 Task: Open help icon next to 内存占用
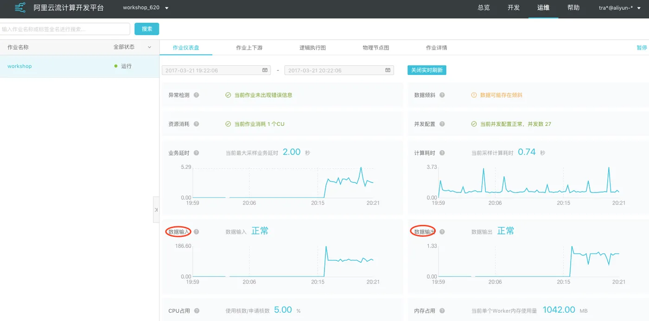click(442, 311)
